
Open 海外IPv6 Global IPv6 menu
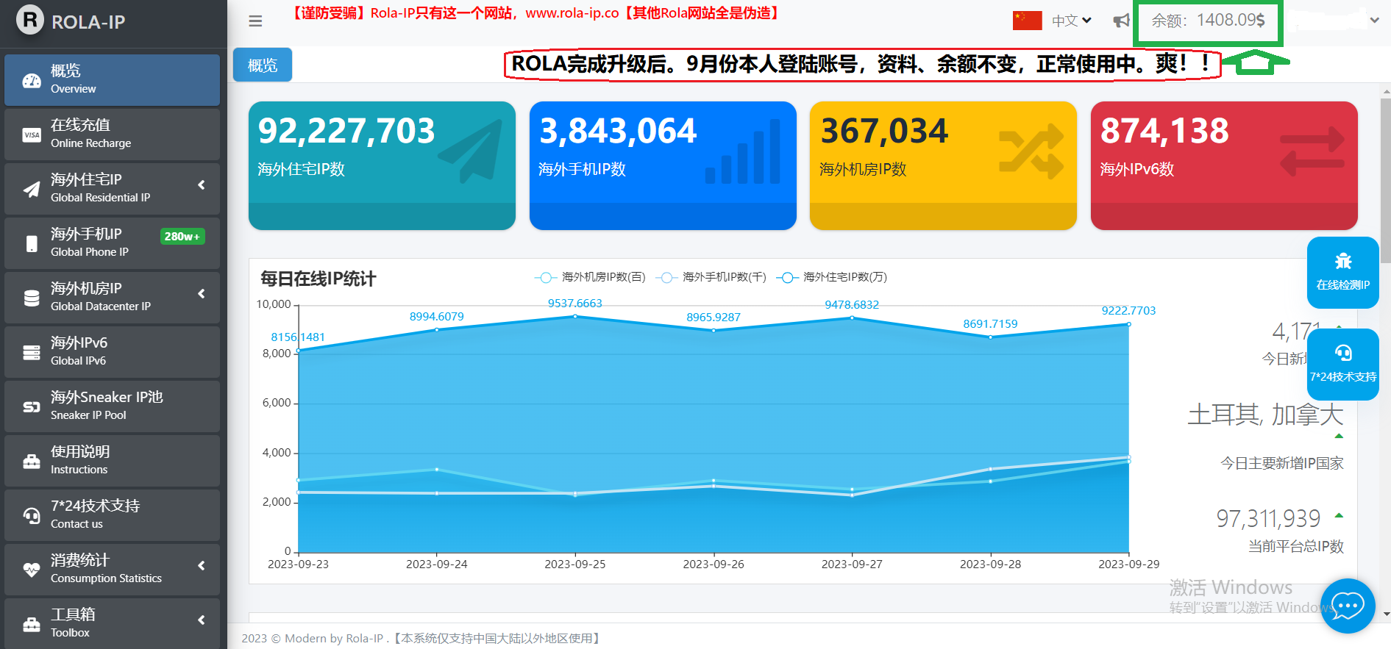pos(112,351)
